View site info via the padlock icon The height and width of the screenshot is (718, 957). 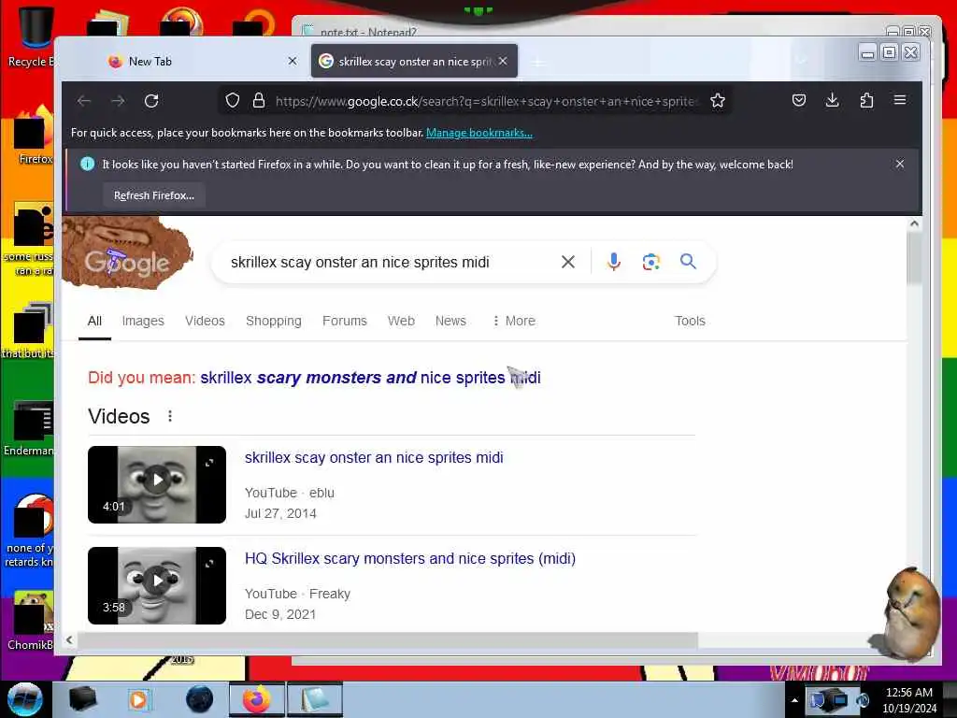tap(259, 101)
